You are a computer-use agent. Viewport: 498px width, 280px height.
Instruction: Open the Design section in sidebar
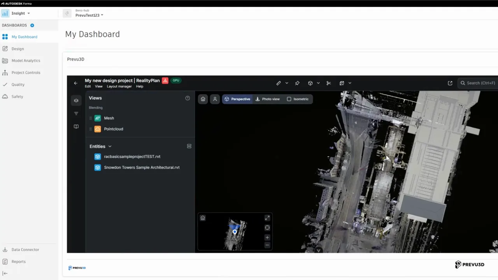coord(29,49)
